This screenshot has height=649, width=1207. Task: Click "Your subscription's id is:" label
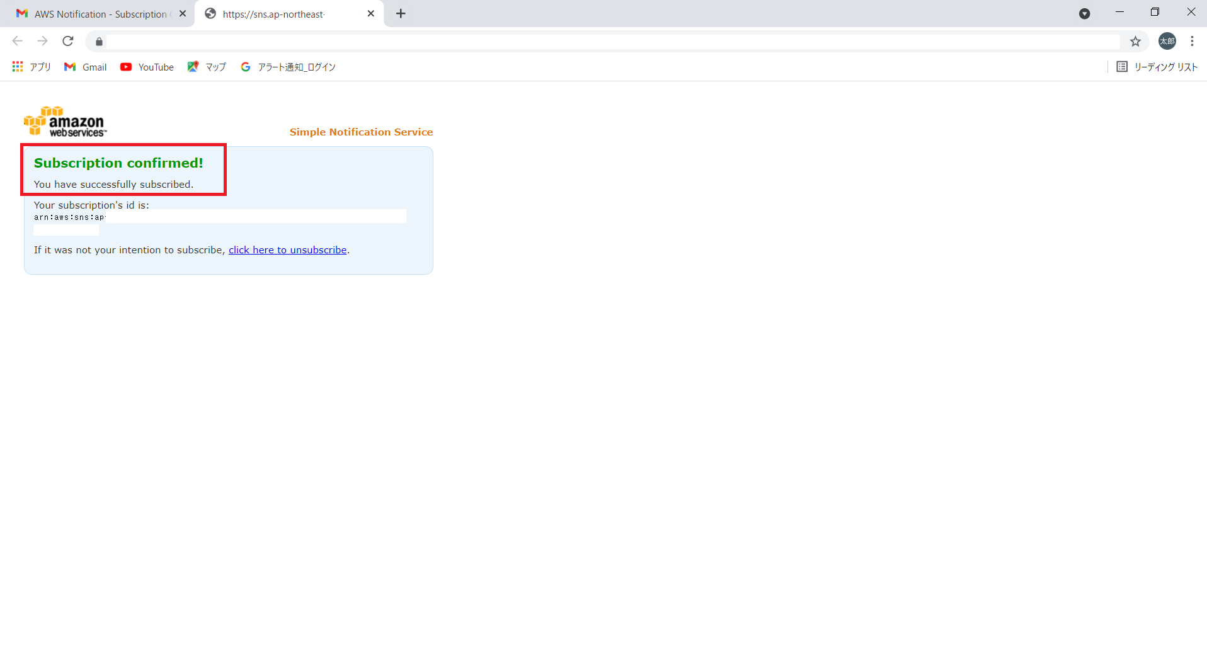tap(91, 205)
